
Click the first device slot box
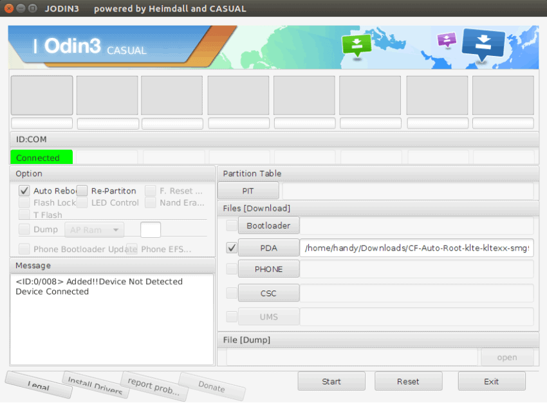[42, 95]
